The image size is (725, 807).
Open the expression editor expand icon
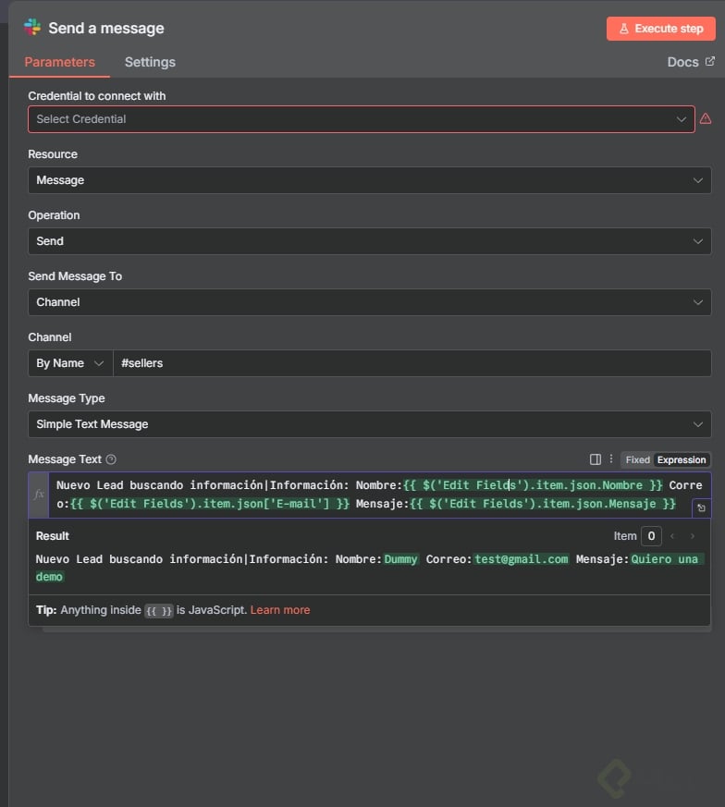pos(701,507)
